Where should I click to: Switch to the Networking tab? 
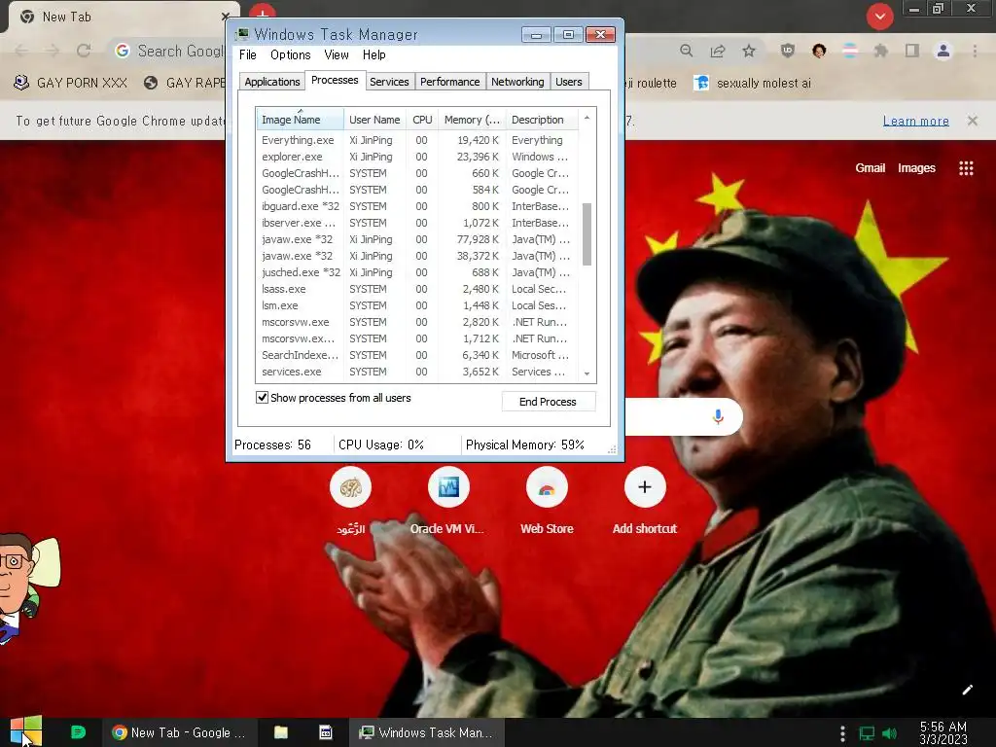[517, 82]
